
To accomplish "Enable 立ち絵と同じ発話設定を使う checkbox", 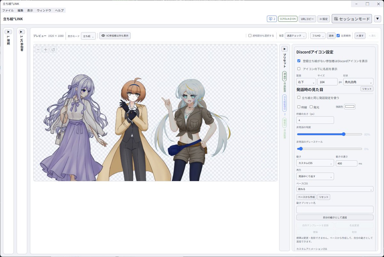I will click(x=299, y=98).
